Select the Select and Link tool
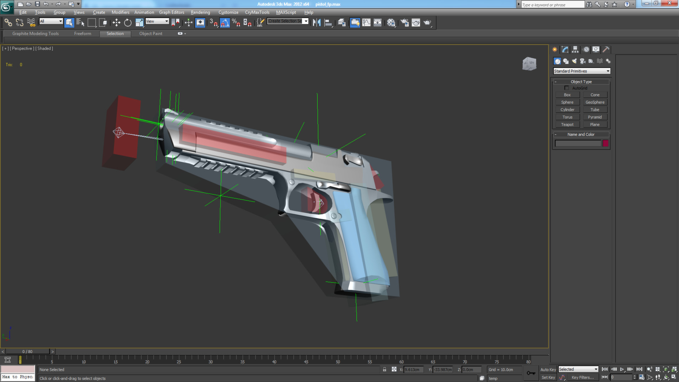679x382 pixels. tap(8, 22)
